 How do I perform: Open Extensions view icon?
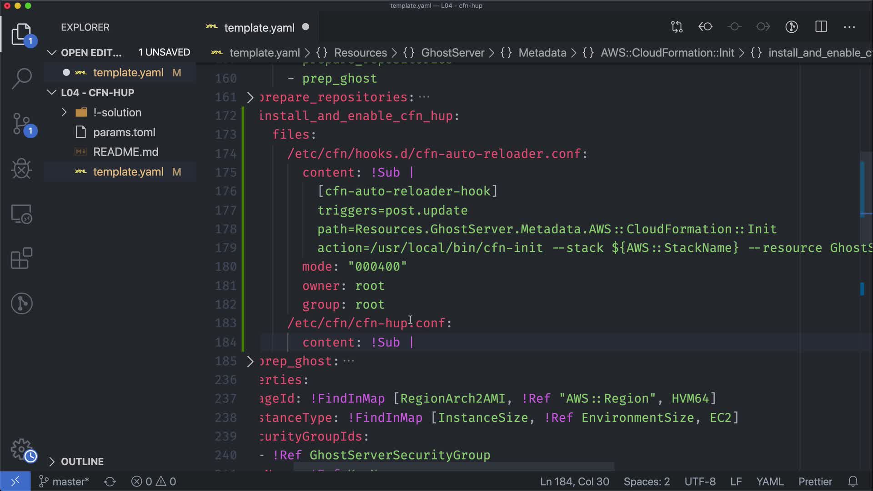(21, 259)
